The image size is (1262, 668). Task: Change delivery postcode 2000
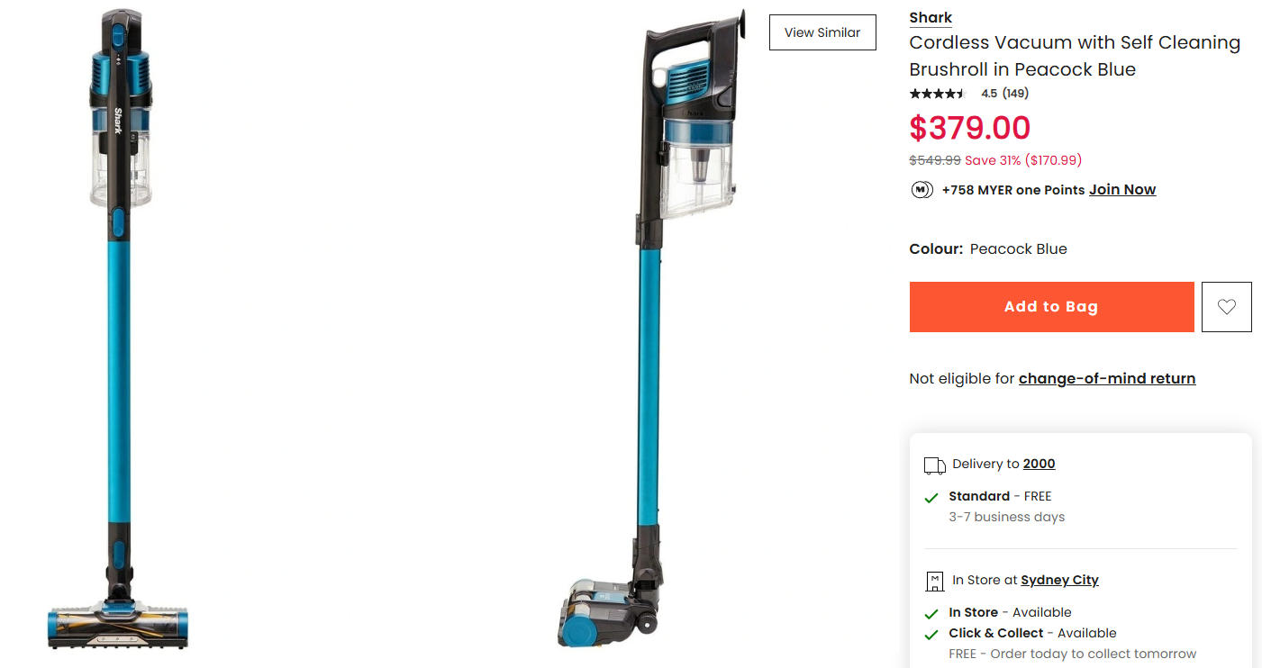[1039, 465]
